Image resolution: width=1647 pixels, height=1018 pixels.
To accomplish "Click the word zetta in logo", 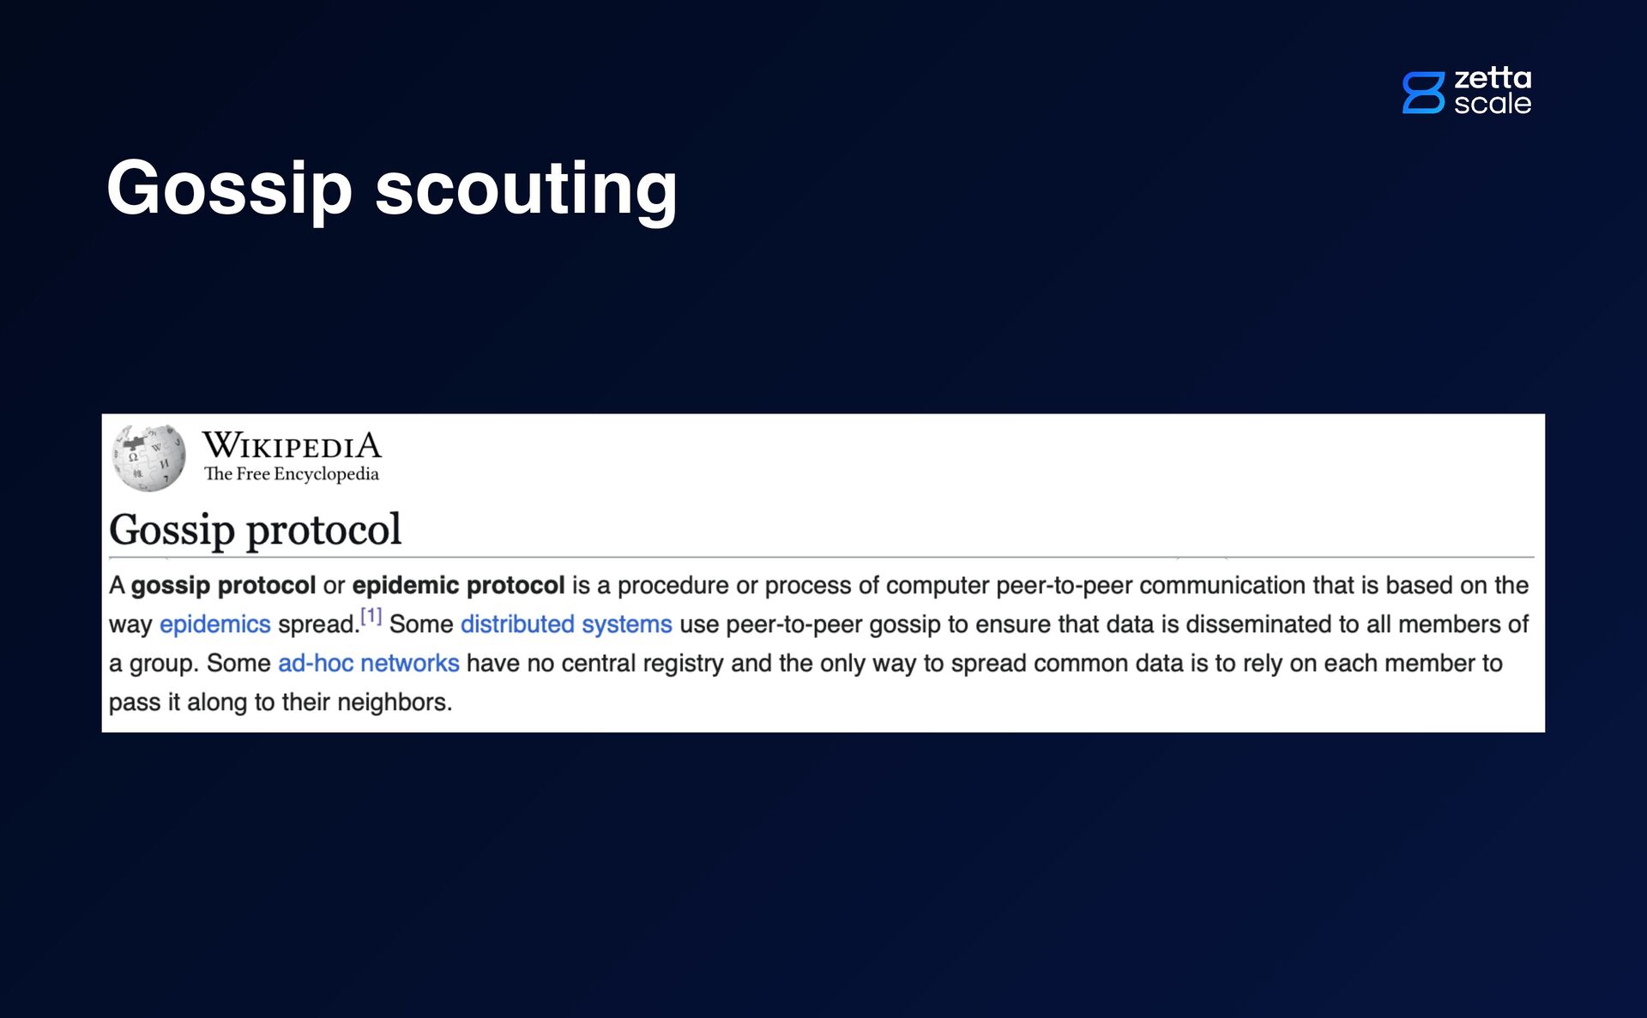I will click(1493, 78).
